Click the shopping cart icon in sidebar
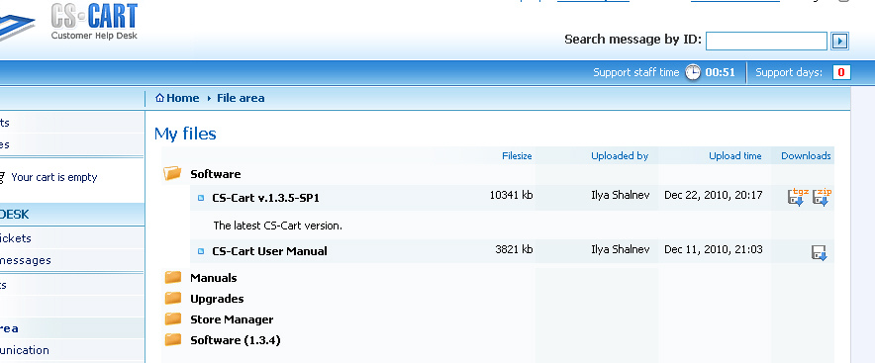This screenshot has height=363, width=875. point(3,177)
